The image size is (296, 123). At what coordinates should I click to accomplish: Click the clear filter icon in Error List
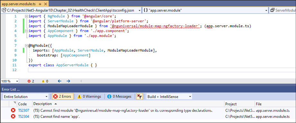(139, 97)
